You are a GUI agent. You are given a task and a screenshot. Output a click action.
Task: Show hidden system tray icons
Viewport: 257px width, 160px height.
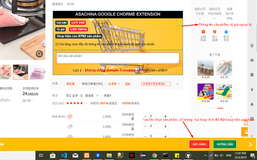tap(205, 155)
